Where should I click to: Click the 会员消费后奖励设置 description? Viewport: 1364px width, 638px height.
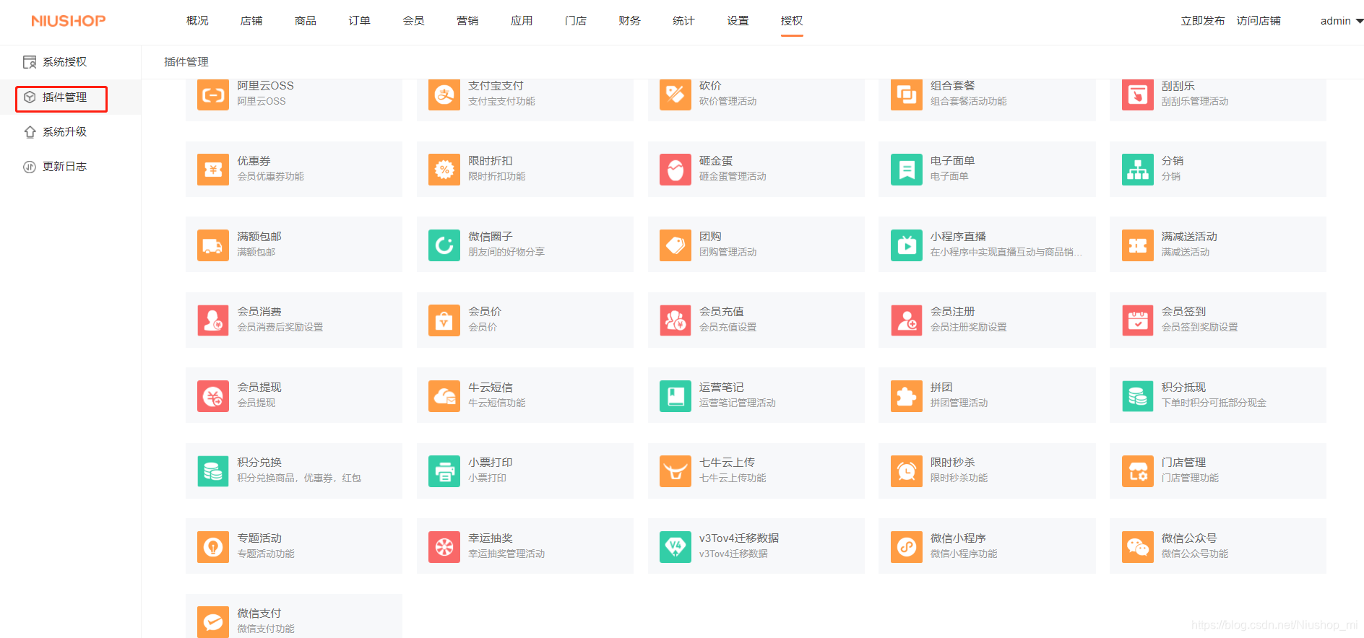(x=280, y=328)
